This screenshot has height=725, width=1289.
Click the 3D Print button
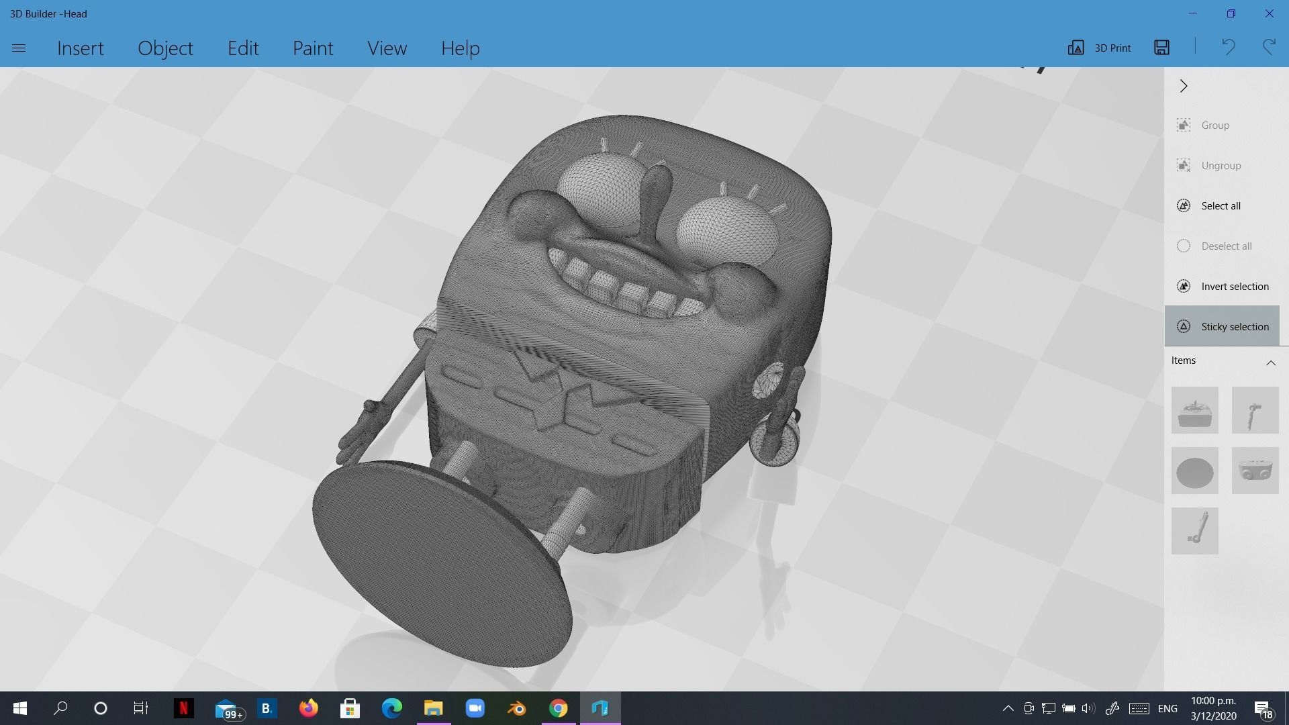click(1099, 48)
